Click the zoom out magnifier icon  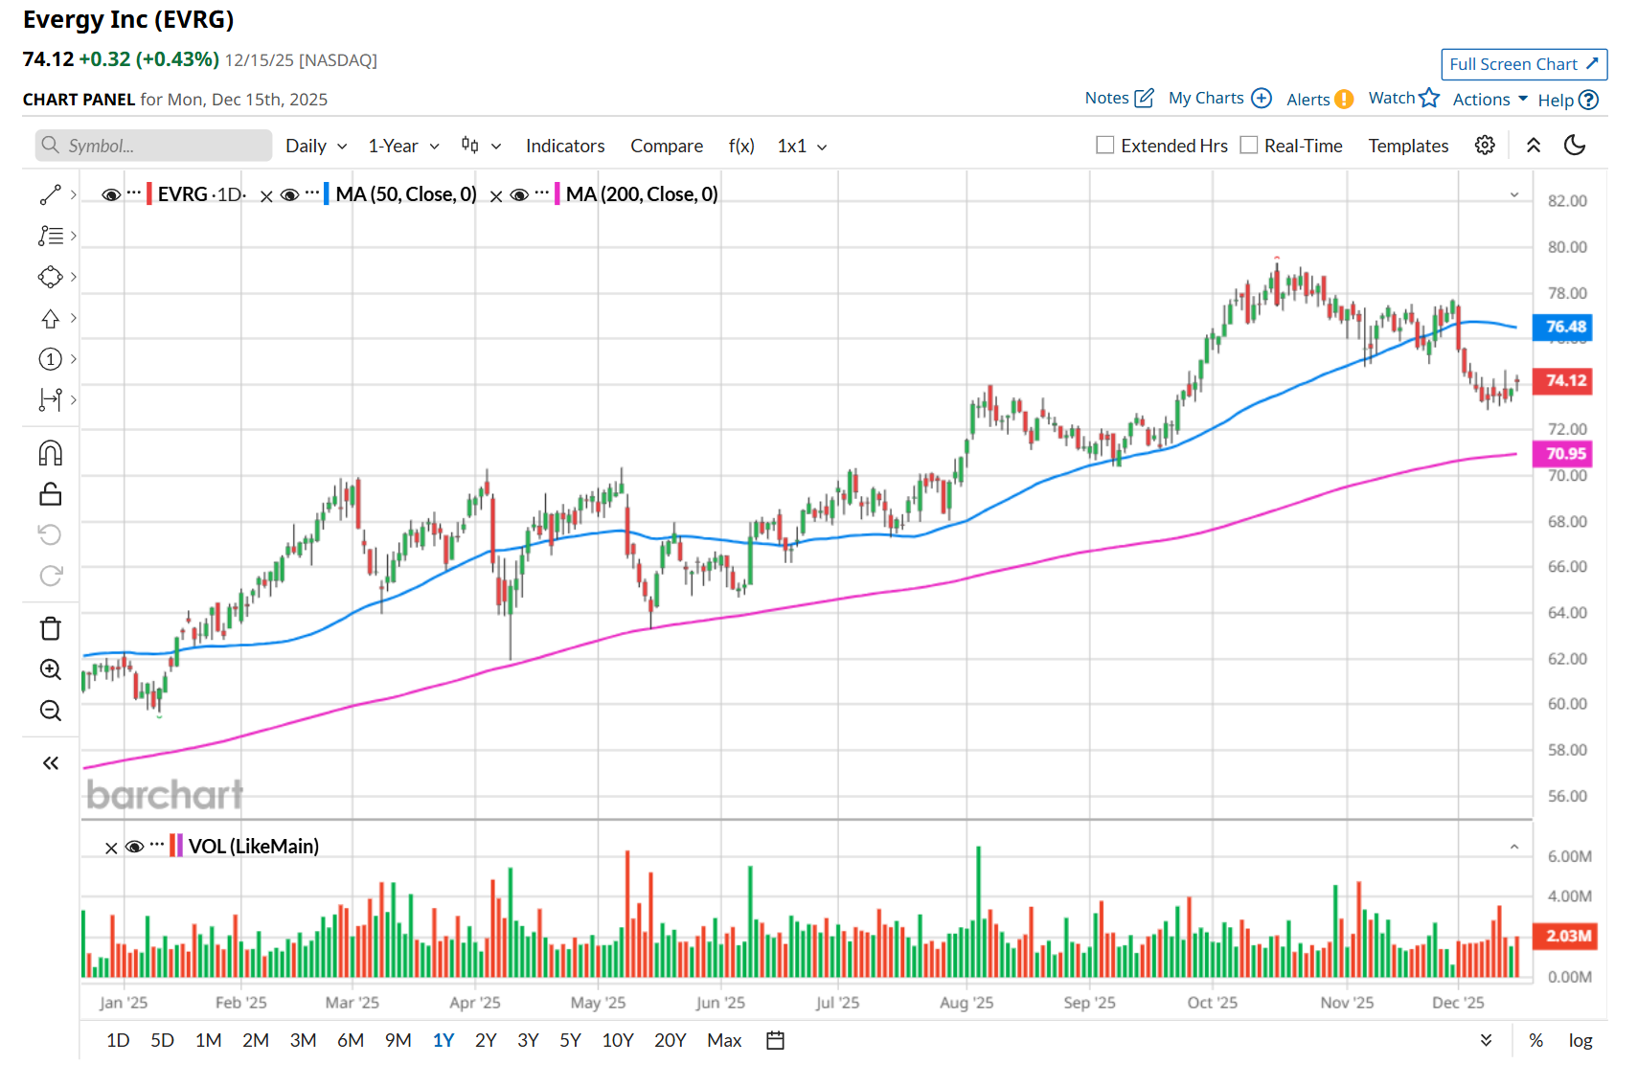tap(51, 711)
